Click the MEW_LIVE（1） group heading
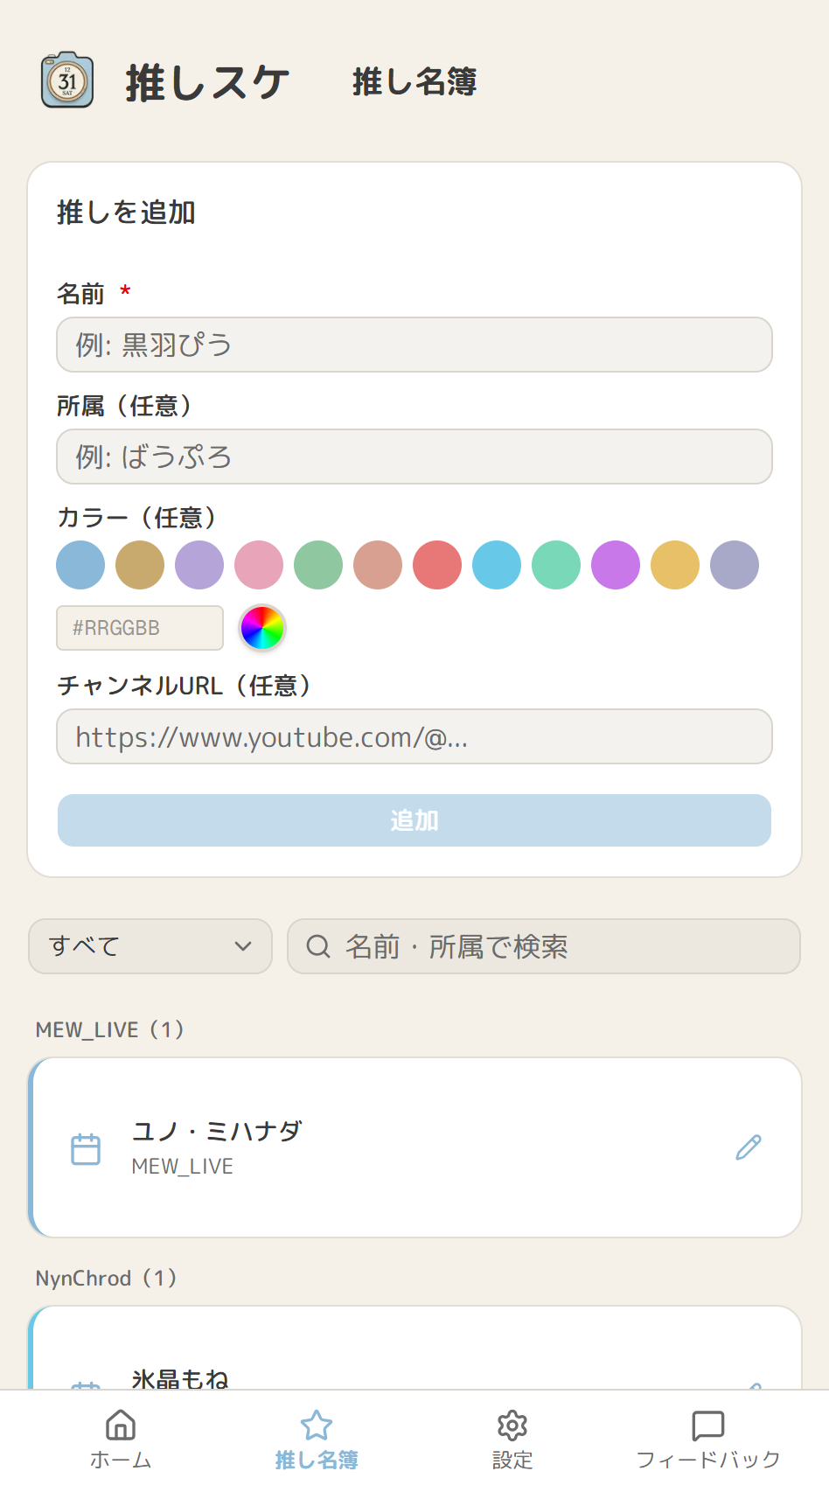The image size is (829, 1492). [x=109, y=1029]
